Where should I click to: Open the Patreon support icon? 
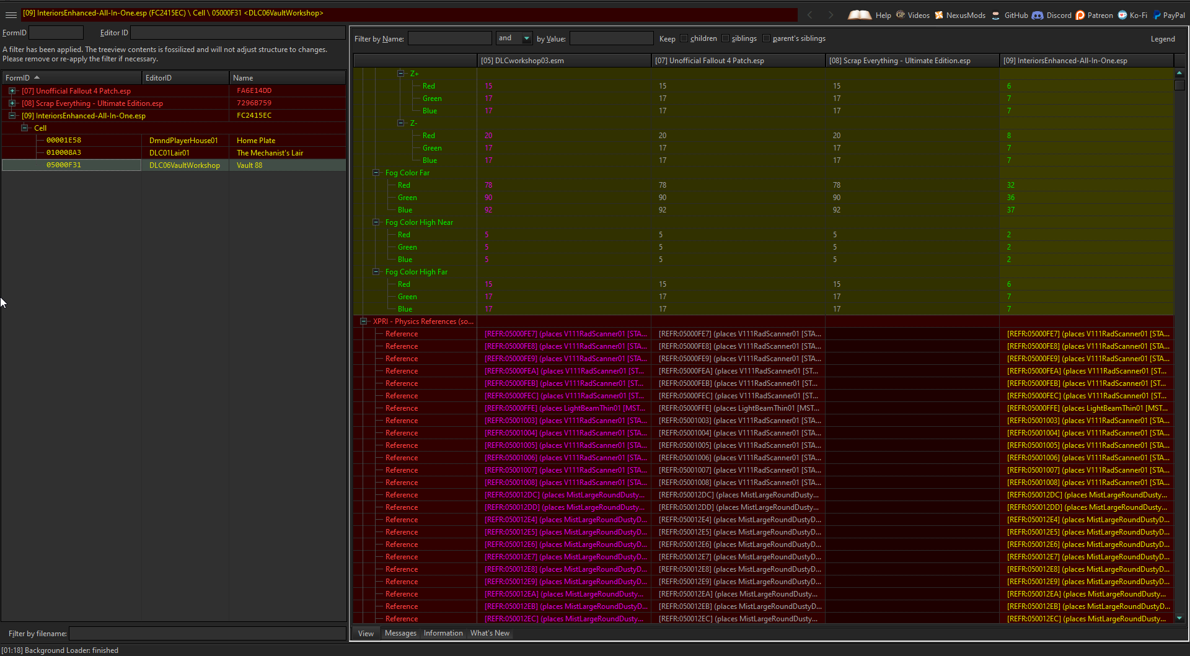tap(1080, 15)
